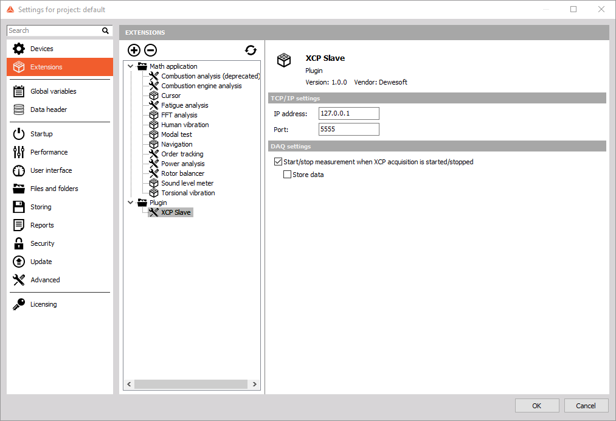The height and width of the screenshot is (421, 616).
Task: Collapse the Plugin tree node
Action: click(x=130, y=203)
